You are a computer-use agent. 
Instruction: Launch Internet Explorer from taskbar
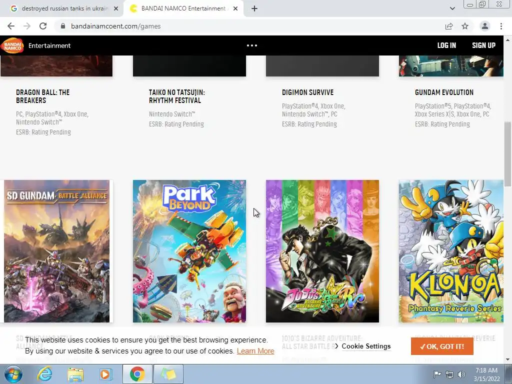pos(44,374)
